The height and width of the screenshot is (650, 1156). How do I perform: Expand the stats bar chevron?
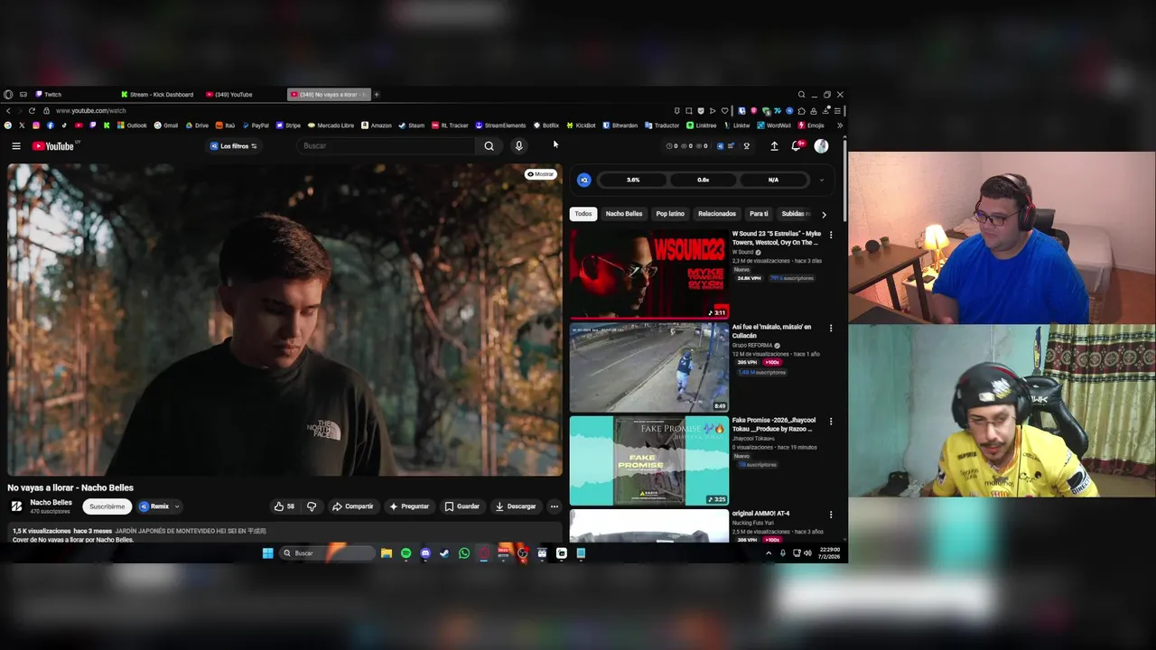coord(821,180)
